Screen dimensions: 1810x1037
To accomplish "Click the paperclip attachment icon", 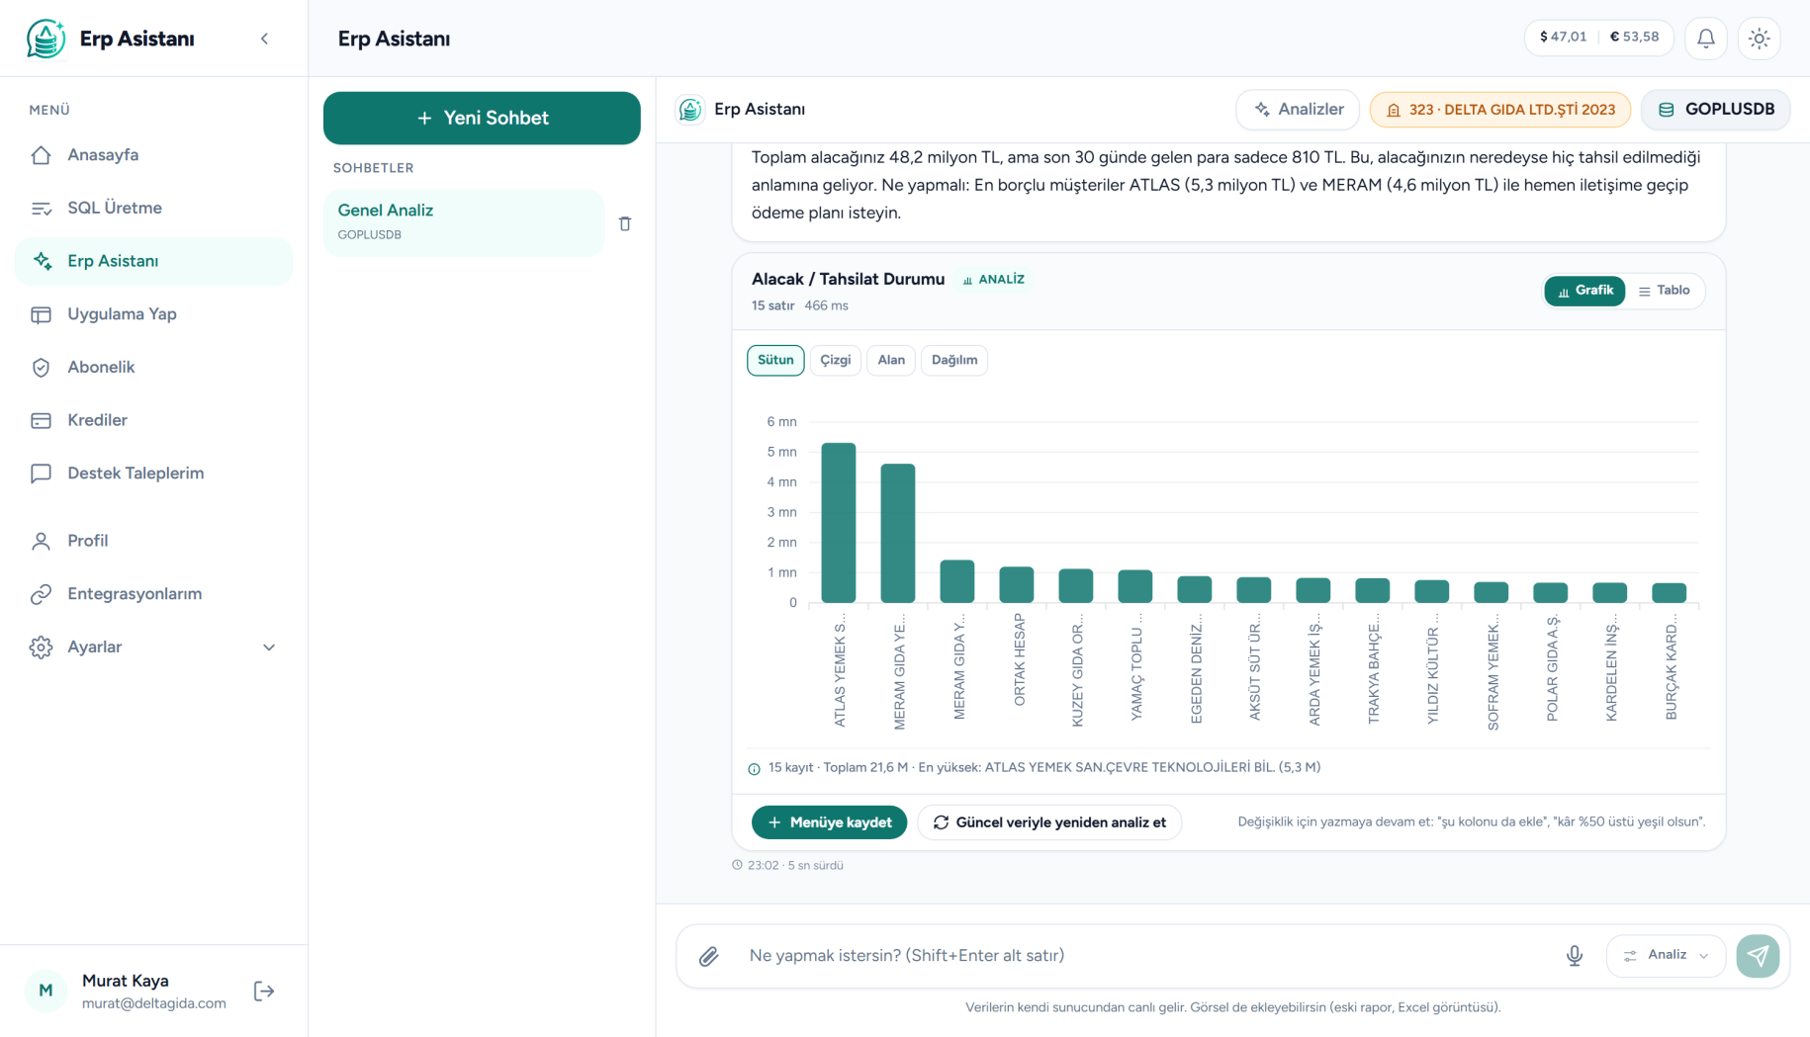I will tap(709, 956).
